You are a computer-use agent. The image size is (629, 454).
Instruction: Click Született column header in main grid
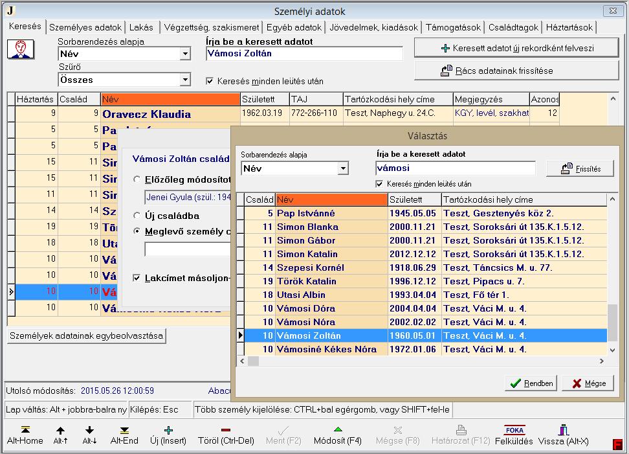pyautogui.click(x=265, y=99)
